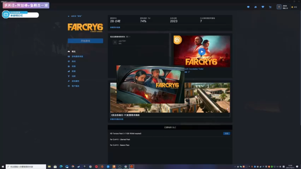Click the blue 开始游戏 play game button

[85, 41]
